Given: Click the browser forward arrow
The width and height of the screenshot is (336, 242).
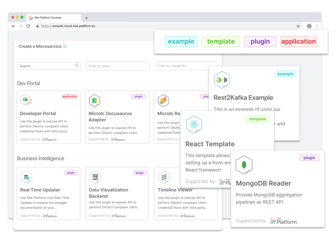Looking at the screenshot, I should coord(21,26).
